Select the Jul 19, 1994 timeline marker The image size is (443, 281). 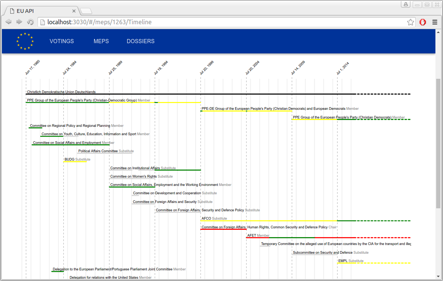coord(161,68)
